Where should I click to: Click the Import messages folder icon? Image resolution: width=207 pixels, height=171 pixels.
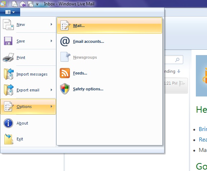(x=9, y=74)
